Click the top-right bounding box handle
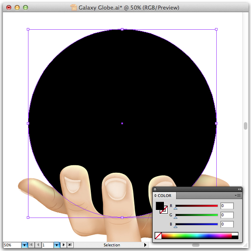This screenshot has height=251, width=251. coord(216,29)
